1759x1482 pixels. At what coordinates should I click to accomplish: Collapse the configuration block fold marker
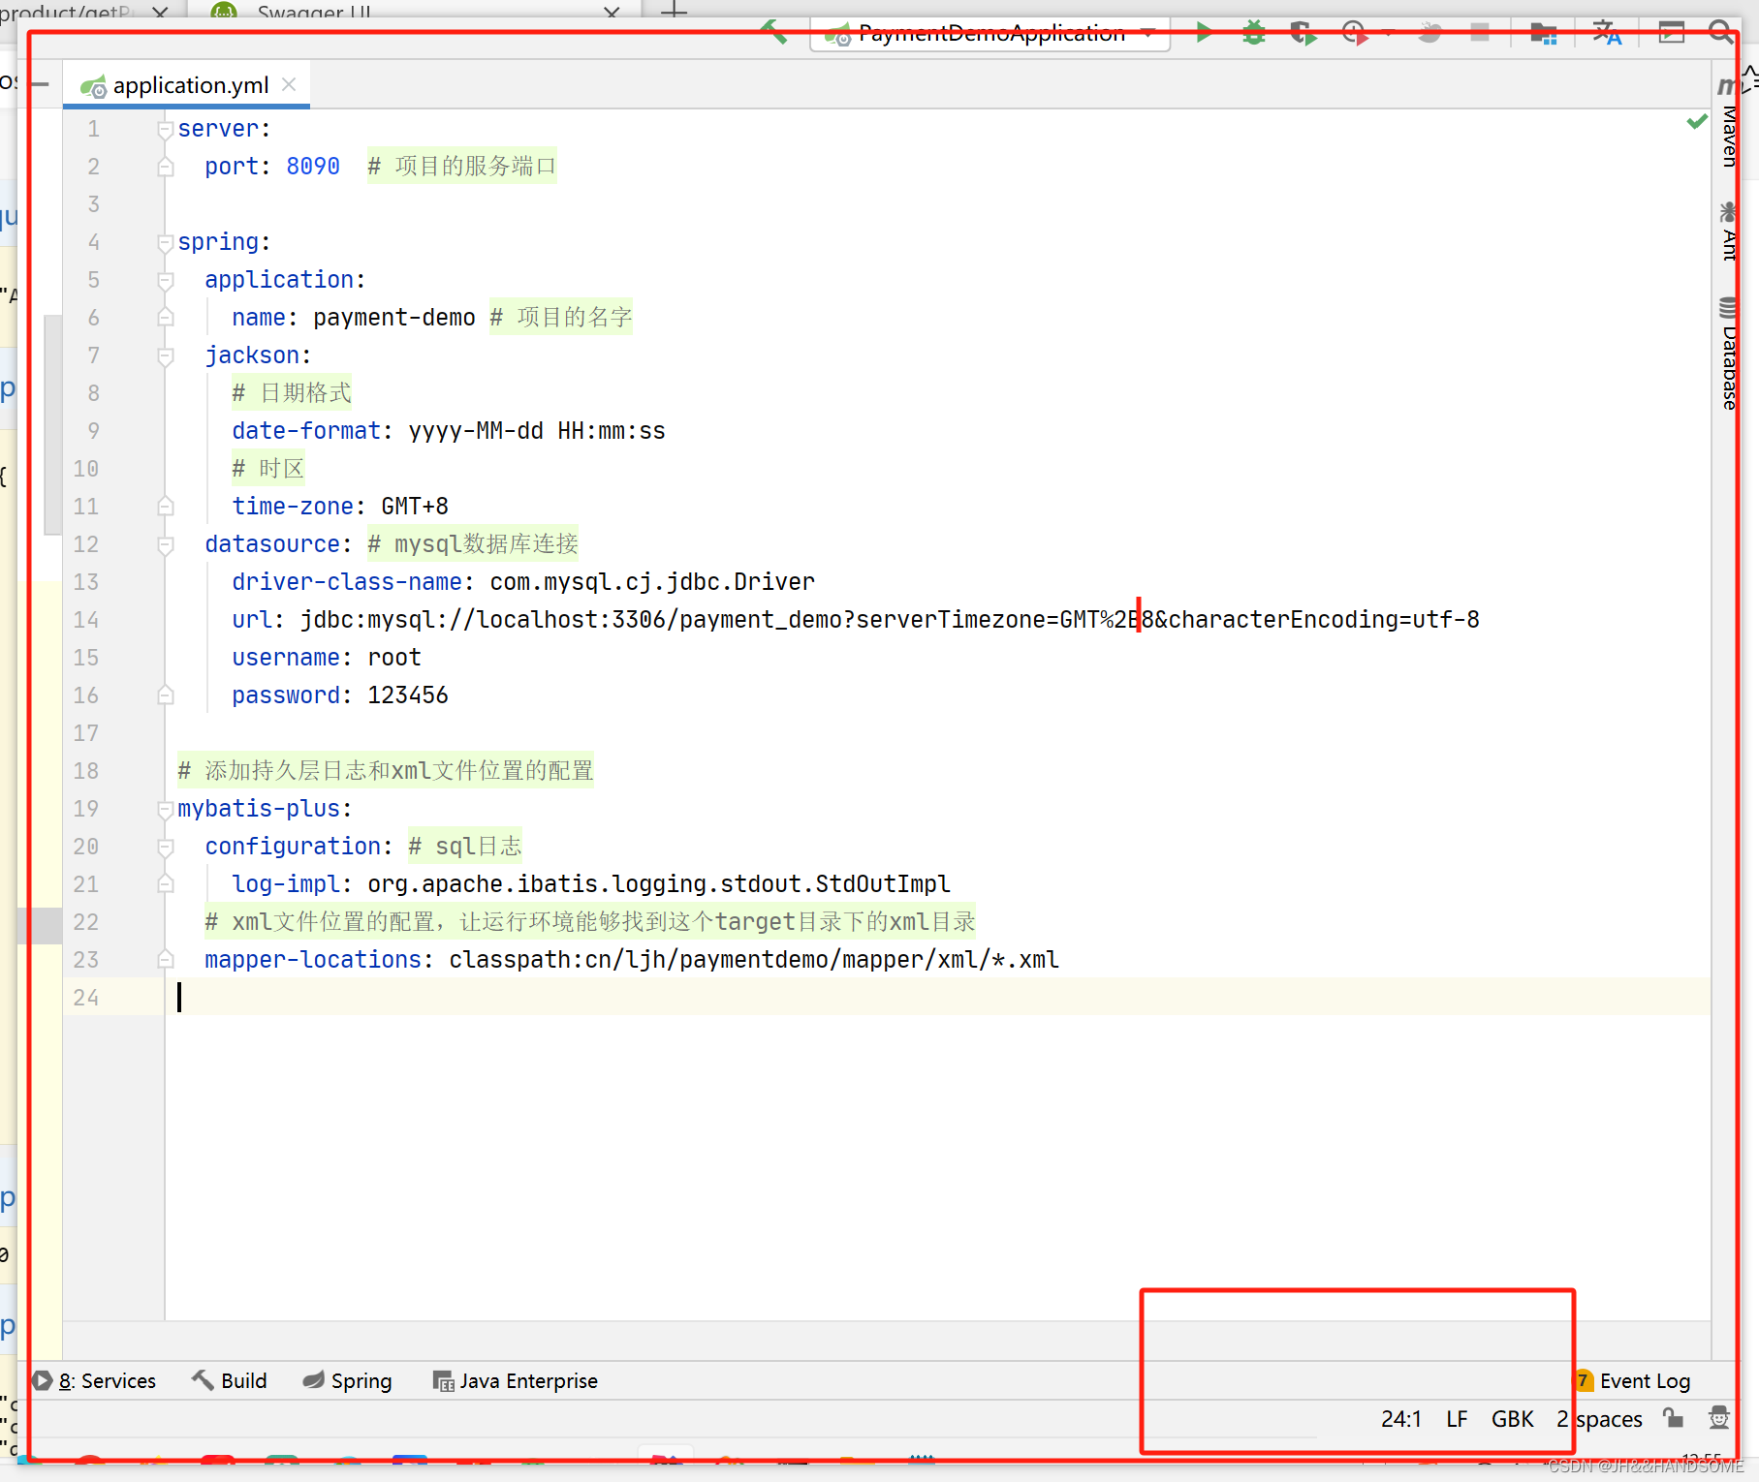pyautogui.click(x=166, y=847)
